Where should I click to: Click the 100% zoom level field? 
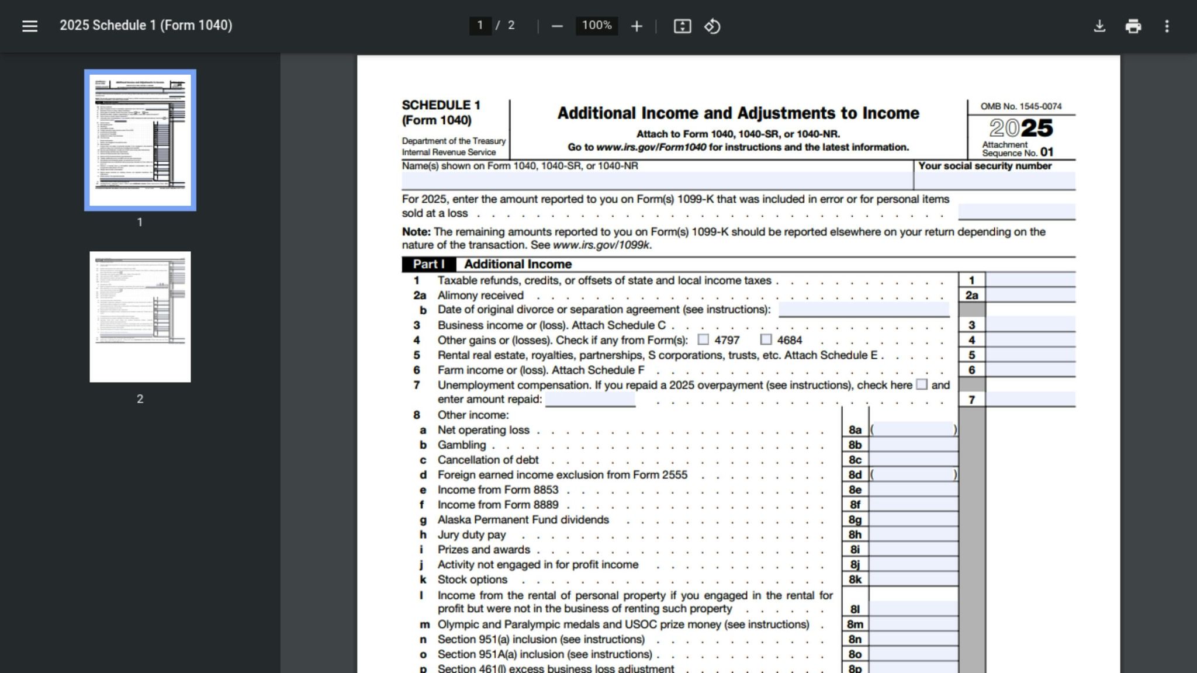(x=596, y=26)
